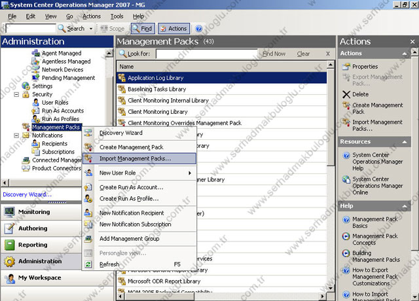The height and width of the screenshot is (301, 419).
Task: Select the Management Packs tree item
Action: tap(56, 127)
